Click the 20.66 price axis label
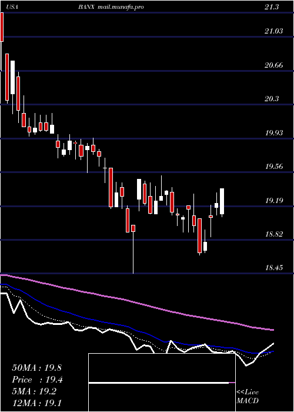 pyautogui.click(x=274, y=65)
